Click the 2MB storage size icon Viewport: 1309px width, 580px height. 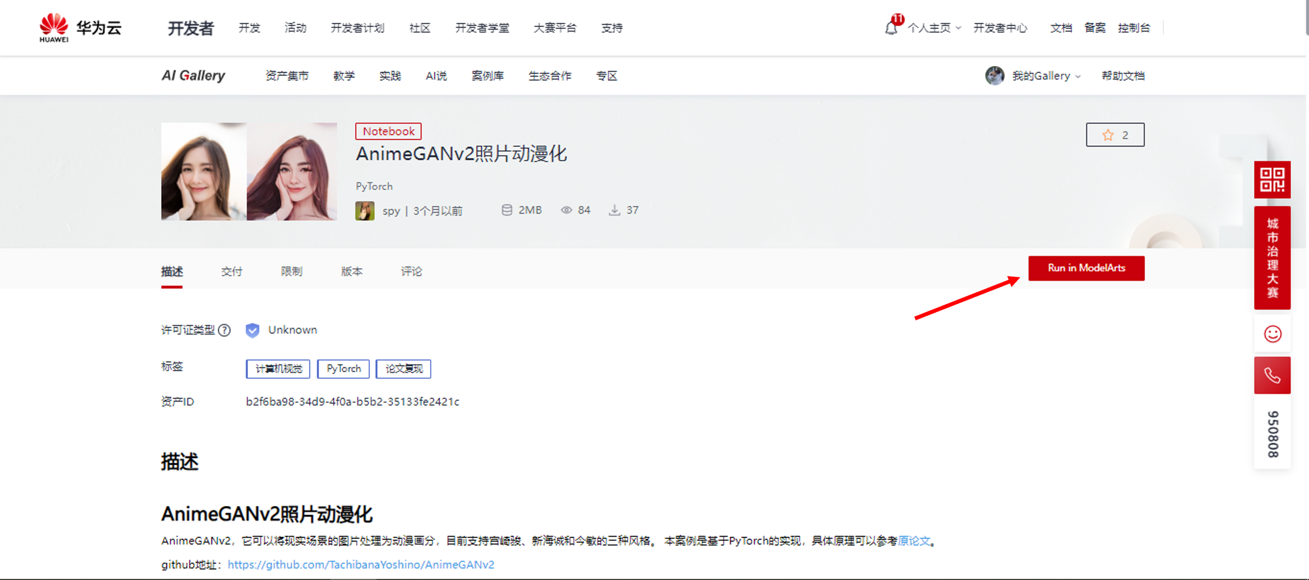click(x=507, y=210)
